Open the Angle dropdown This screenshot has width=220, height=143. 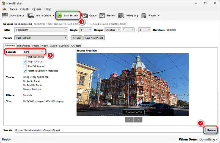86,30
